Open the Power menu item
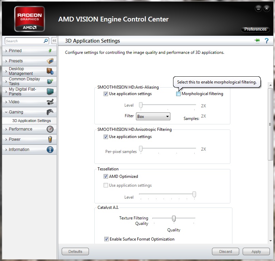 coord(29,139)
